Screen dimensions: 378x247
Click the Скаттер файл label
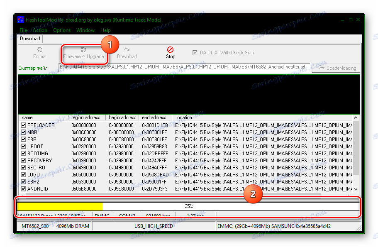click(x=33, y=68)
